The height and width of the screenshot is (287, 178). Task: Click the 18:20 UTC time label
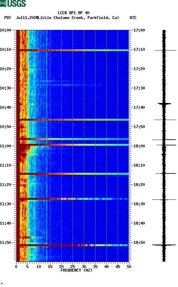(x=139, y=185)
